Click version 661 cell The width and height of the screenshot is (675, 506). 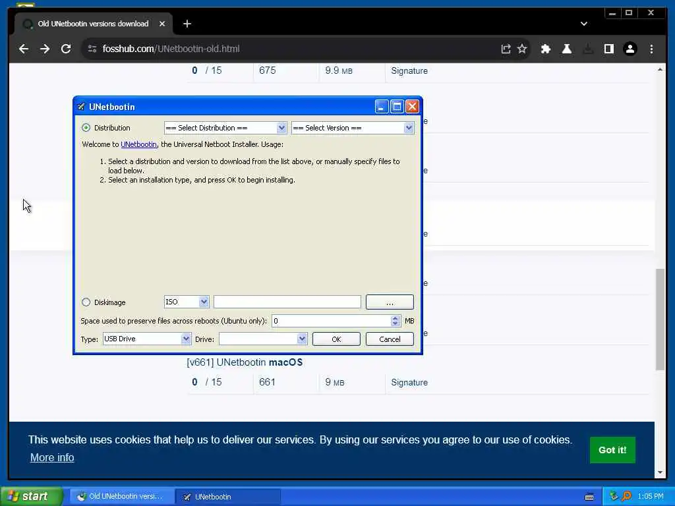(267, 382)
